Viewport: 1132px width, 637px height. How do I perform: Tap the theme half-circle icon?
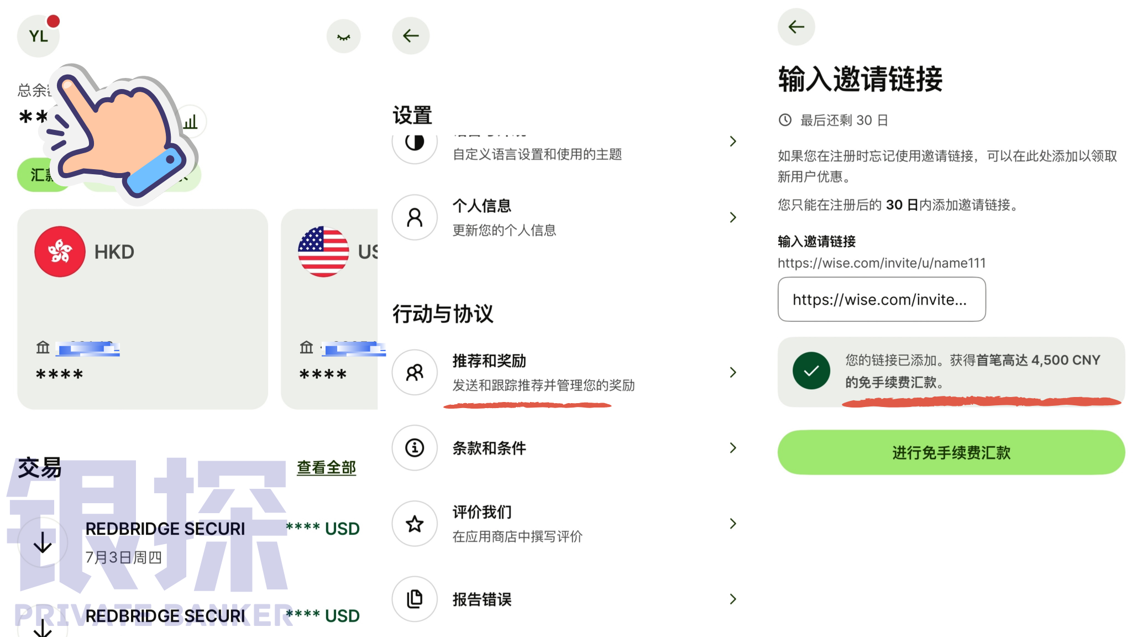click(x=415, y=142)
